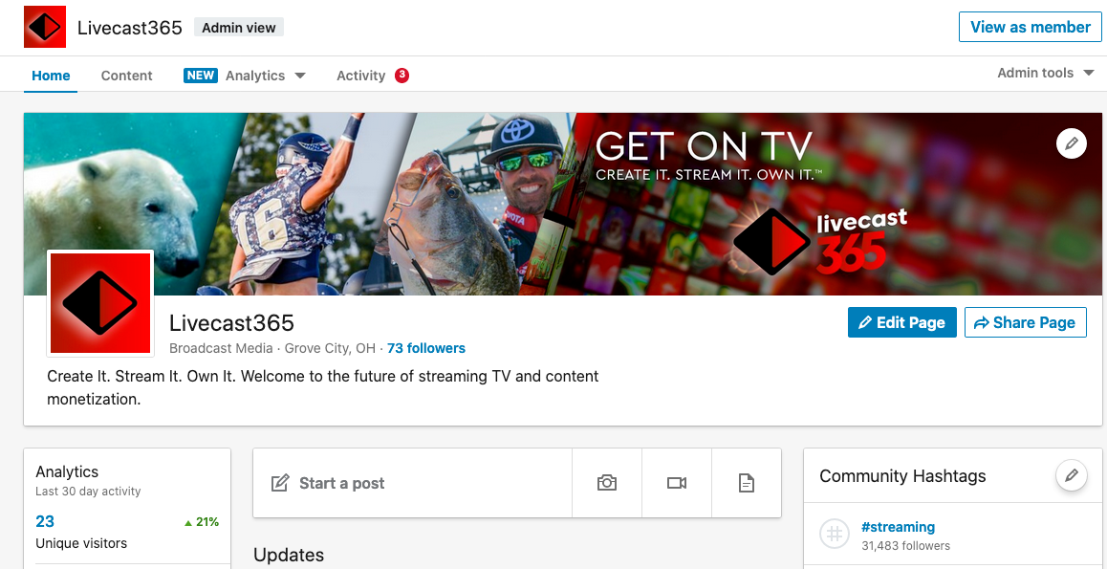Click the Last 30 day activity text
Image resolution: width=1107 pixels, height=569 pixels.
pos(88,492)
